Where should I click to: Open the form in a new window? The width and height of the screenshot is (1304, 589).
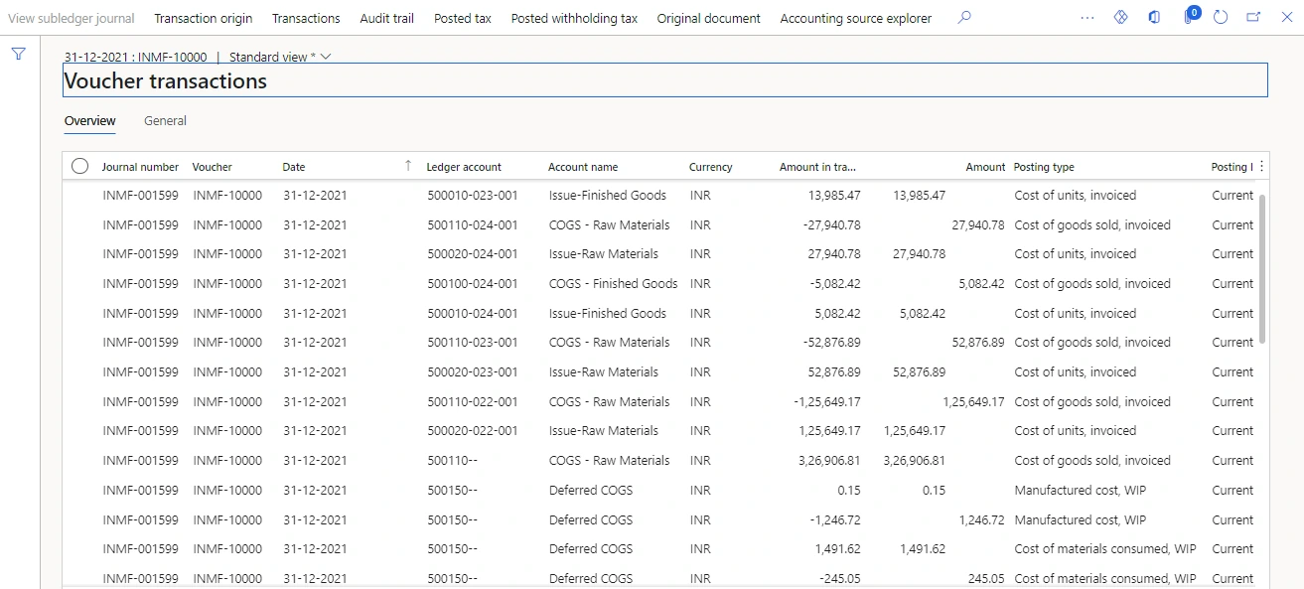[1253, 18]
